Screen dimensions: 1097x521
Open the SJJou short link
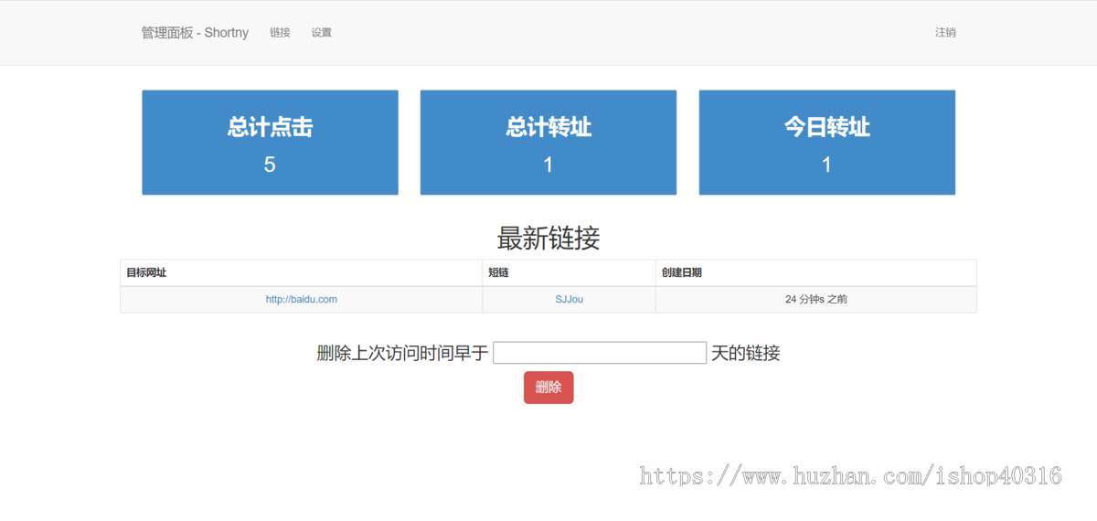(569, 299)
